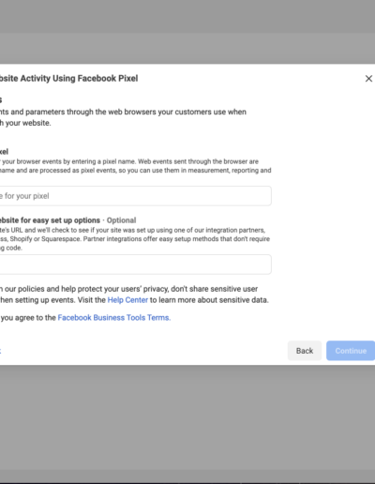Go back using the Back button
Image resolution: width=375 pixels, height=484 pixels.
coord(305,351)
